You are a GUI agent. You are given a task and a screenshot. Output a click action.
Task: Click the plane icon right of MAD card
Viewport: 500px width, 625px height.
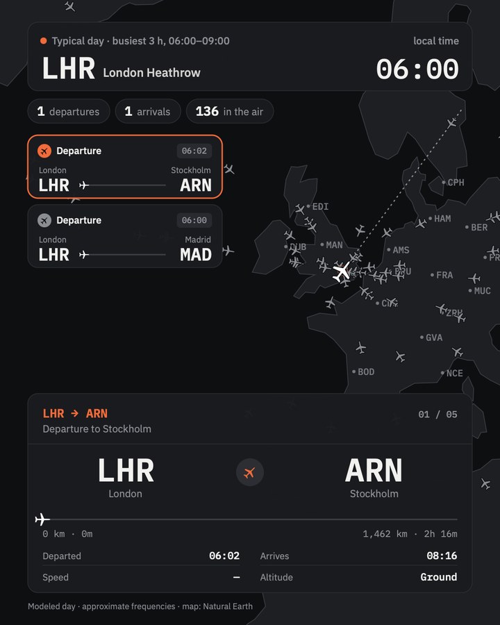point(228,251)
